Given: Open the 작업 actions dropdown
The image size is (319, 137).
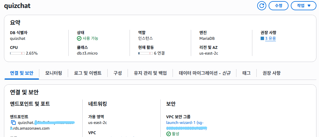Looking at the screenshot, I should [x=304, y=6].
